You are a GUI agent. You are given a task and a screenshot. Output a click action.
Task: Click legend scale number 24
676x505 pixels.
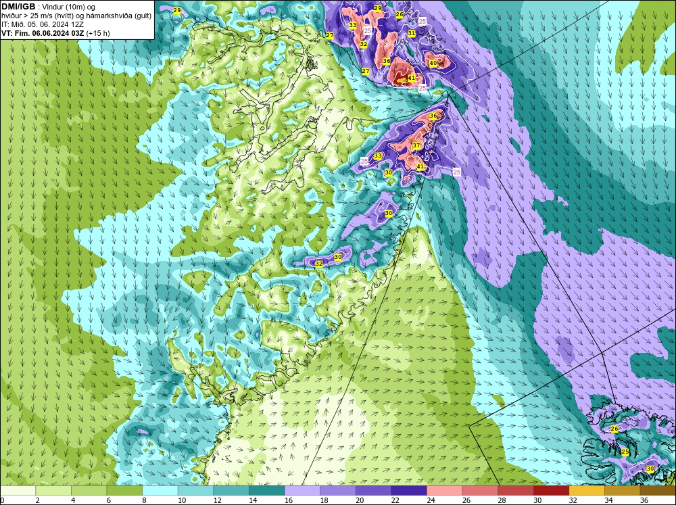(x=431, y=500)
